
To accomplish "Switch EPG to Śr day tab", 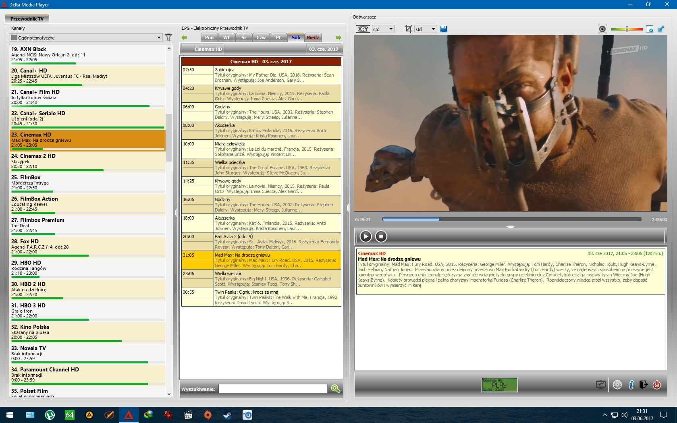I will click(x=244, y=37).
